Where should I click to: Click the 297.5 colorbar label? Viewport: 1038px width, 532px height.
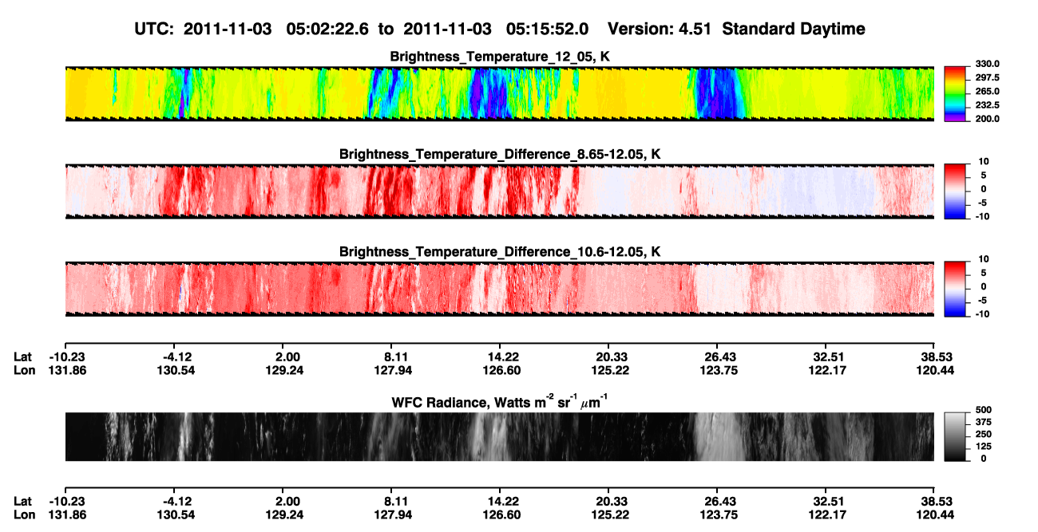[x=987, y=77]
